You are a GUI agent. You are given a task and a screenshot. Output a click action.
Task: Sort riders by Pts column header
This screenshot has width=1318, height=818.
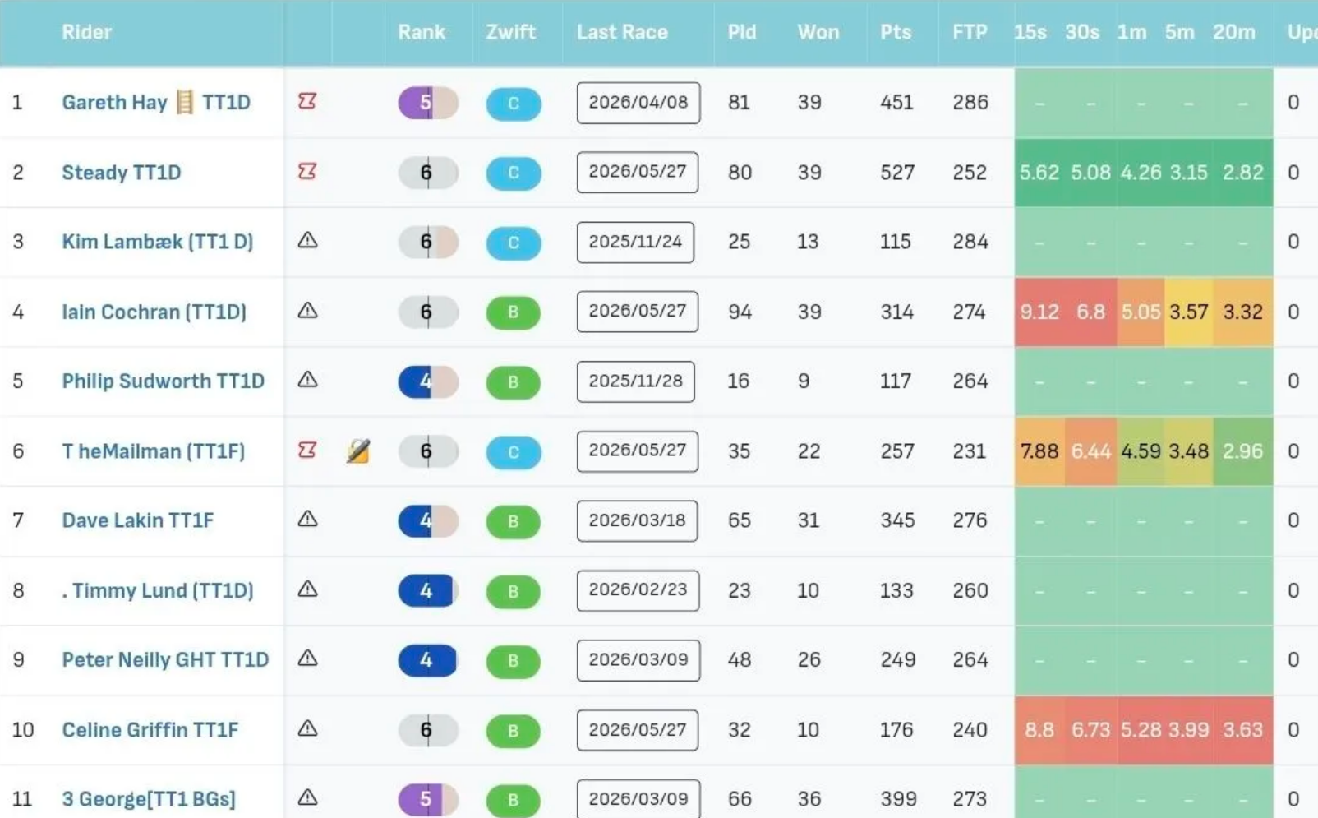coord(896,32)
